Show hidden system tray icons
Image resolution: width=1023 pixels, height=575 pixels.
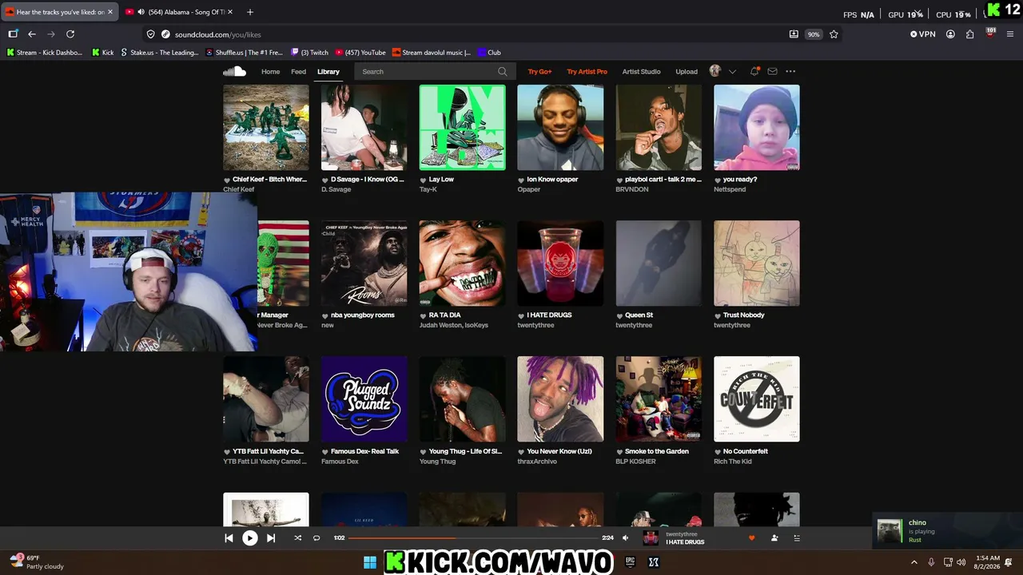click(x=914, y=562)
